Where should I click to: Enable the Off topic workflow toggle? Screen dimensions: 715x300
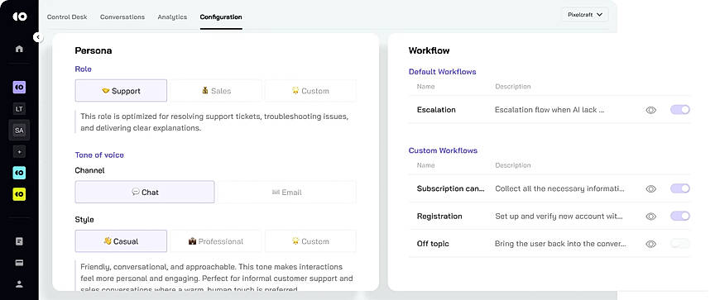[x=680, y=244]
